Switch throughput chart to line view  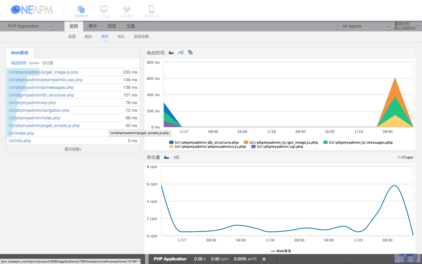click(176, 157)
